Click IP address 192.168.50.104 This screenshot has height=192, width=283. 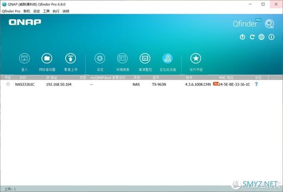(x=59, y=84)
